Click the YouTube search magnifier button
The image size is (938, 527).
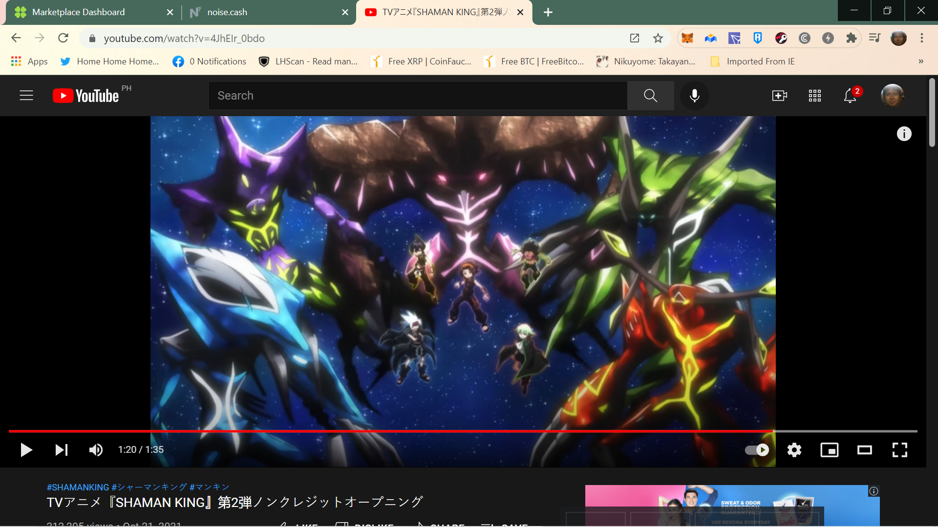pyautogui.click(x=650, y=96)
